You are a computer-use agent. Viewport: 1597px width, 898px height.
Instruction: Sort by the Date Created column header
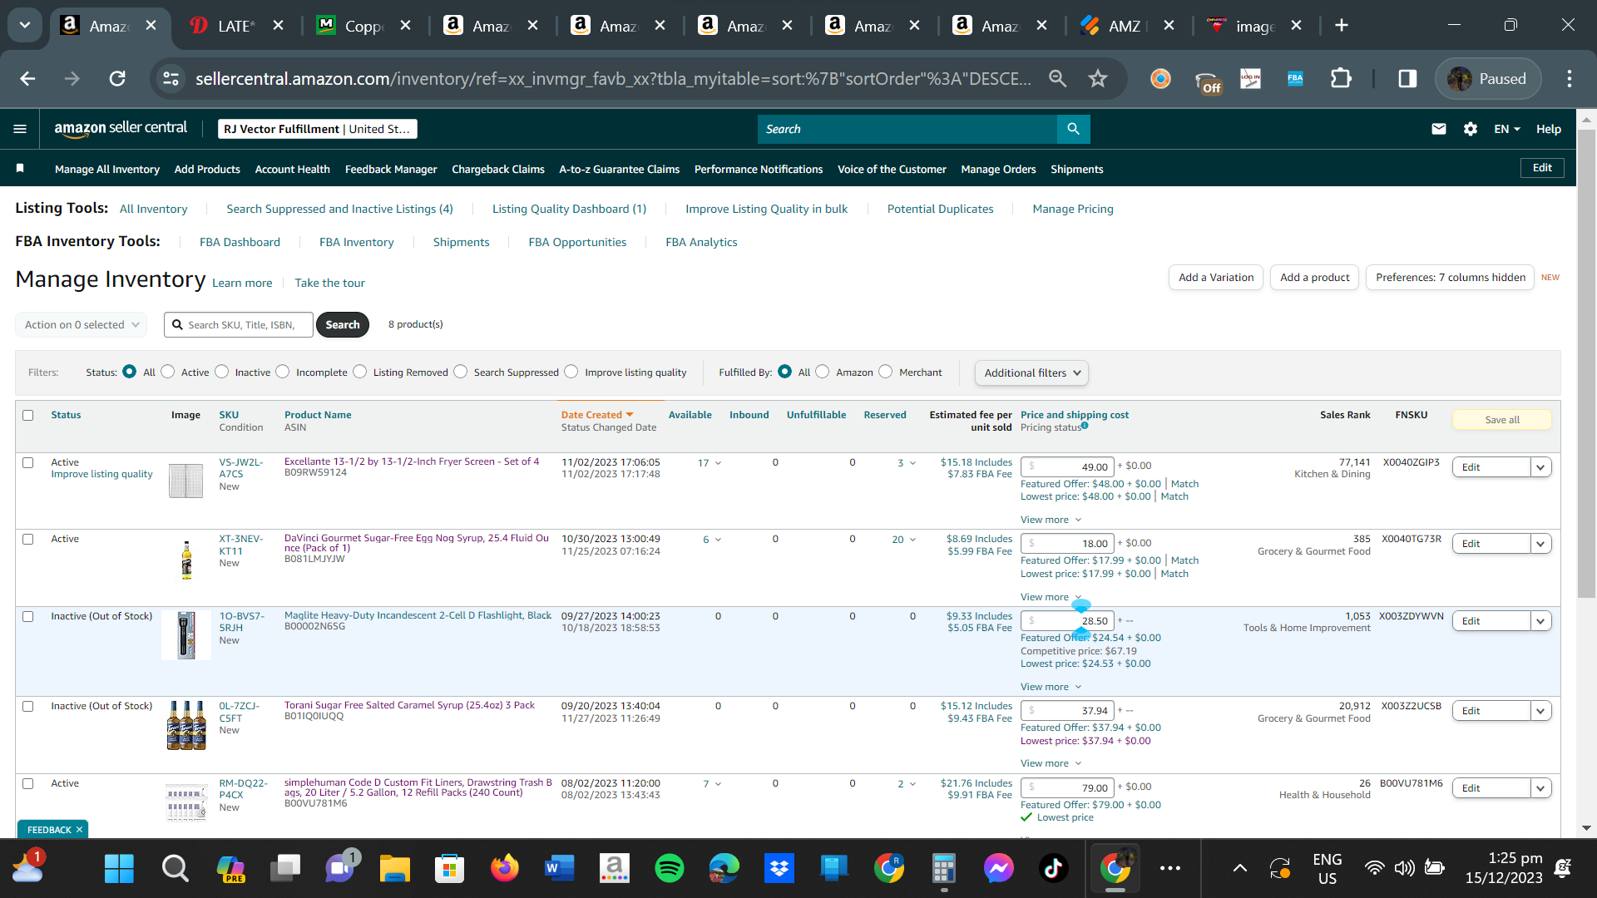point(597,415)
